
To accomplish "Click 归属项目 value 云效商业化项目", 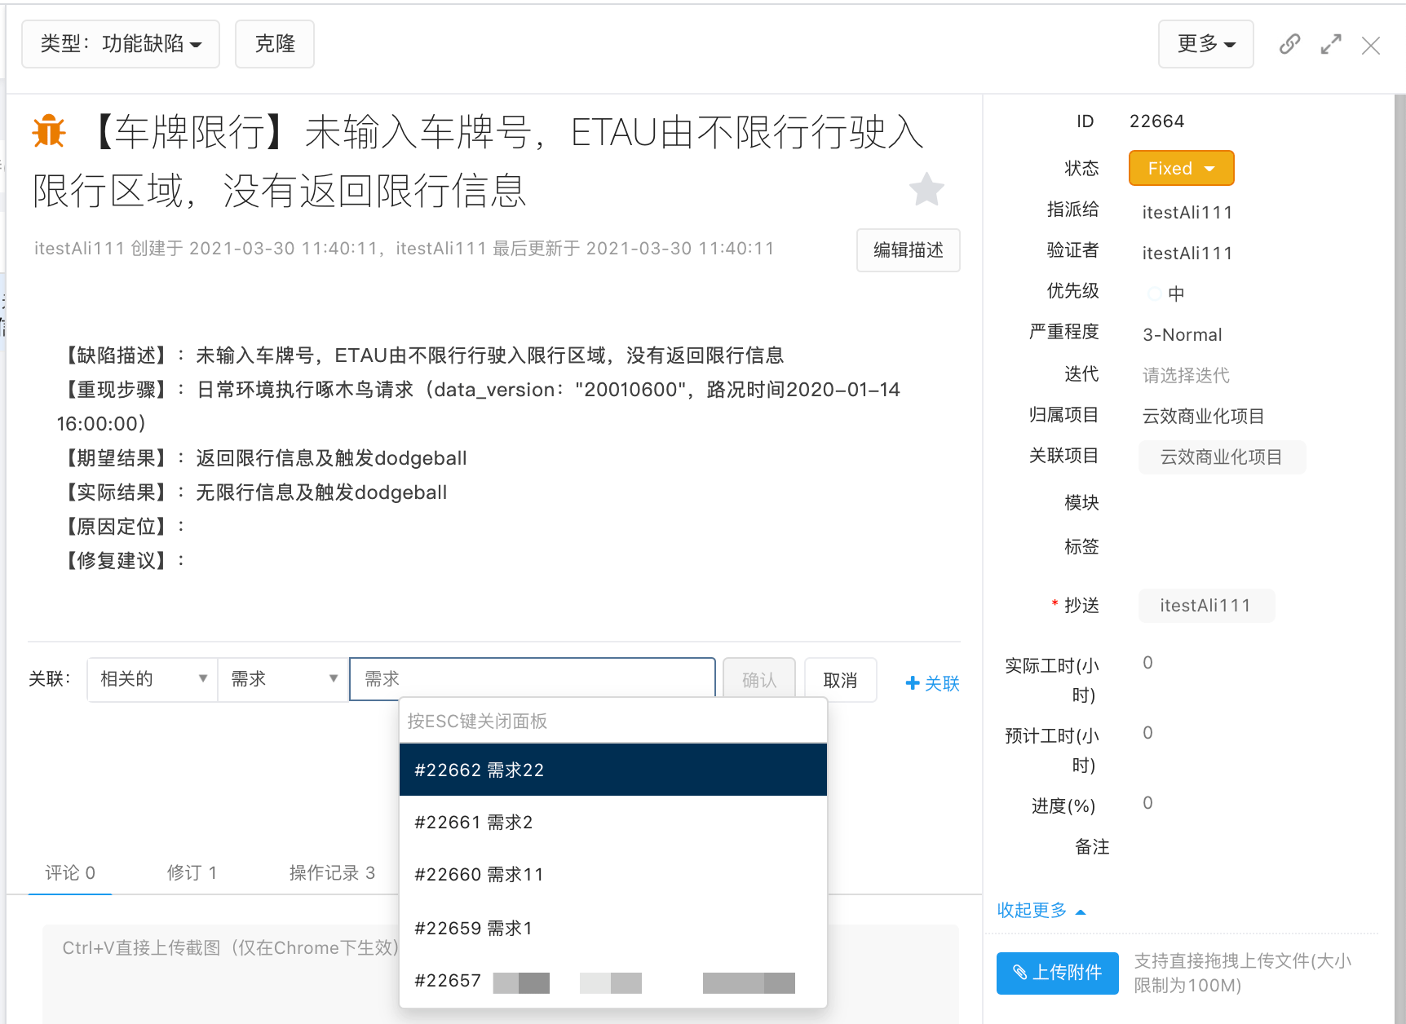I will pyautogui.click(x=1203, y=416).
